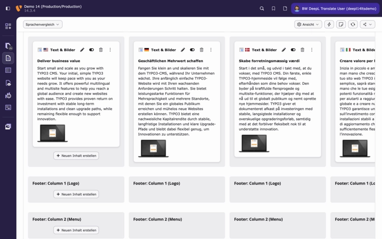Open the Filelist module in sidebar
This screenshot has height=239, width=382.
point(8,127)
